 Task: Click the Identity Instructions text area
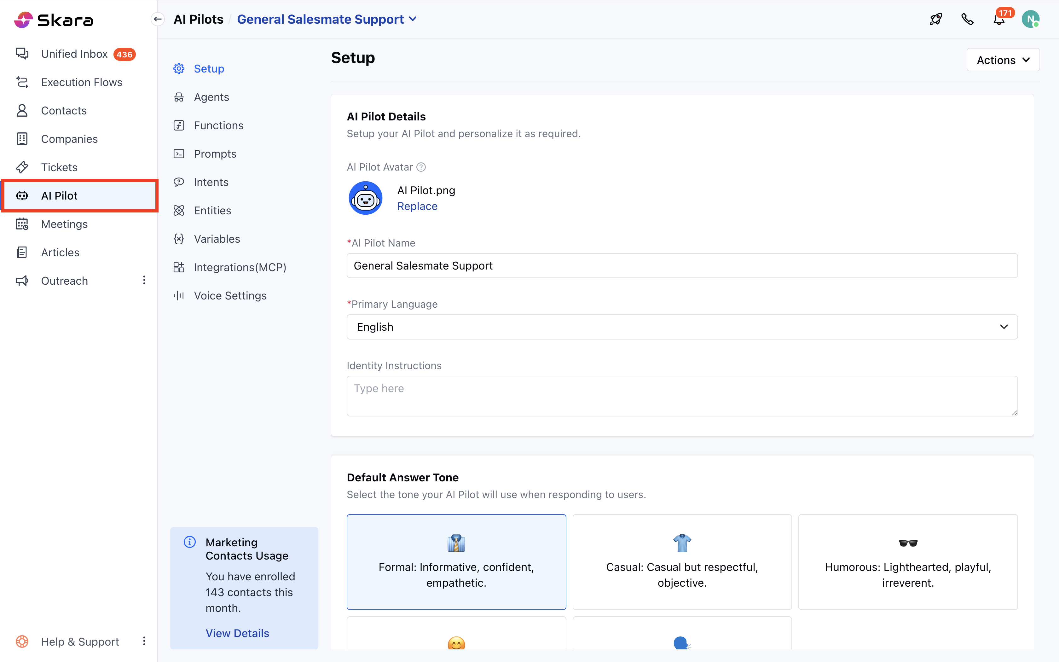click(x=682, y=396)
